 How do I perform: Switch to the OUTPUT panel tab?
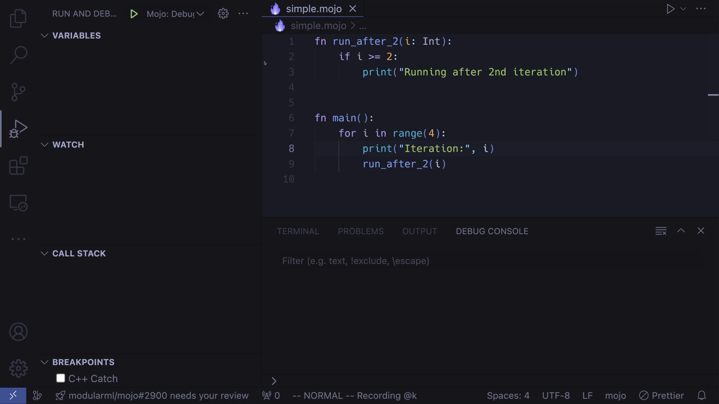click(420, 231)
